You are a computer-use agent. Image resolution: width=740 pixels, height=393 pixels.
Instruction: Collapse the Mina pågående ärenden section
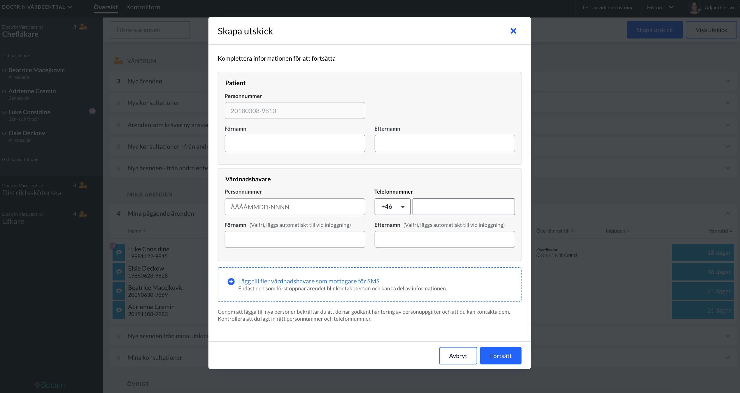(728, 213)
